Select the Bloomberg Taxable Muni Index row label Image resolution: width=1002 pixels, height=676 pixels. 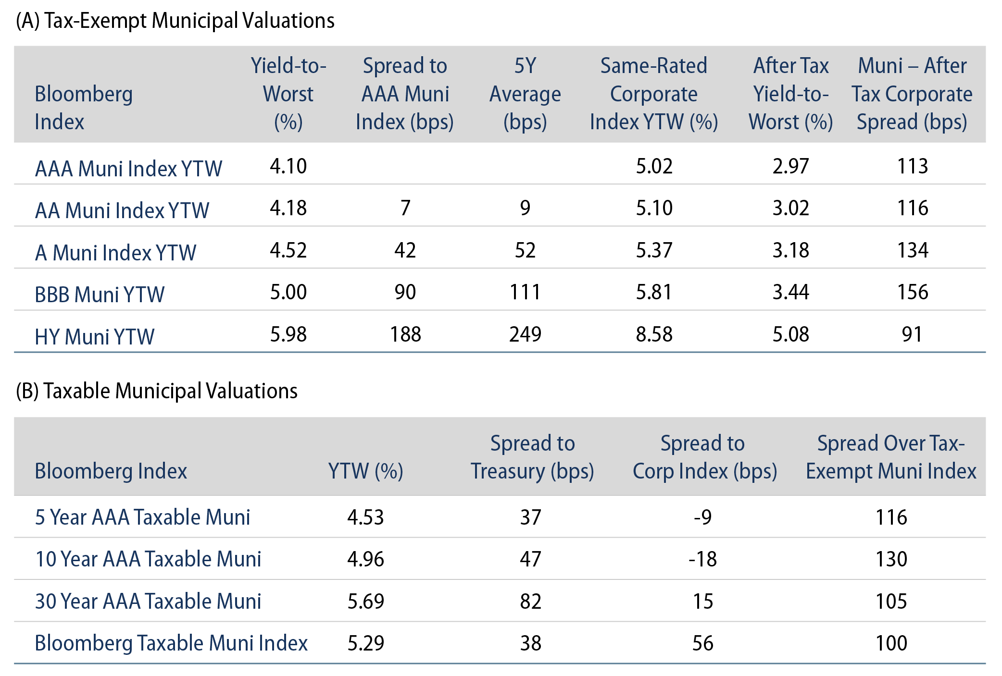point(171,643)
